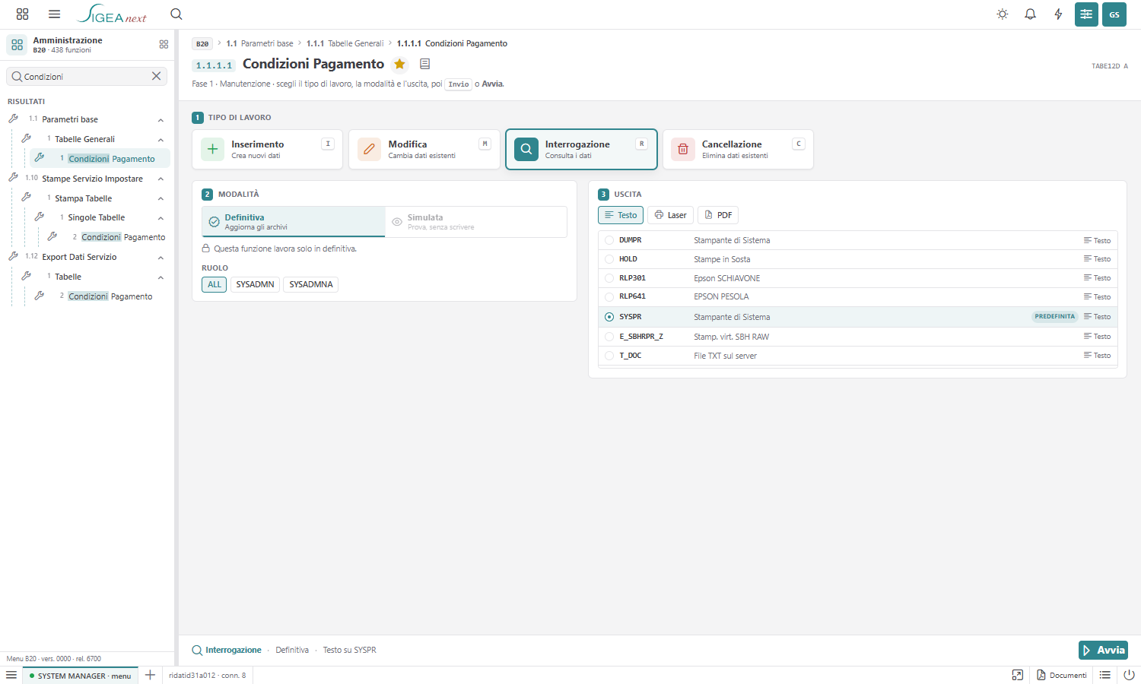Collapse the Stampa Tabelle node

pos(161,199)
